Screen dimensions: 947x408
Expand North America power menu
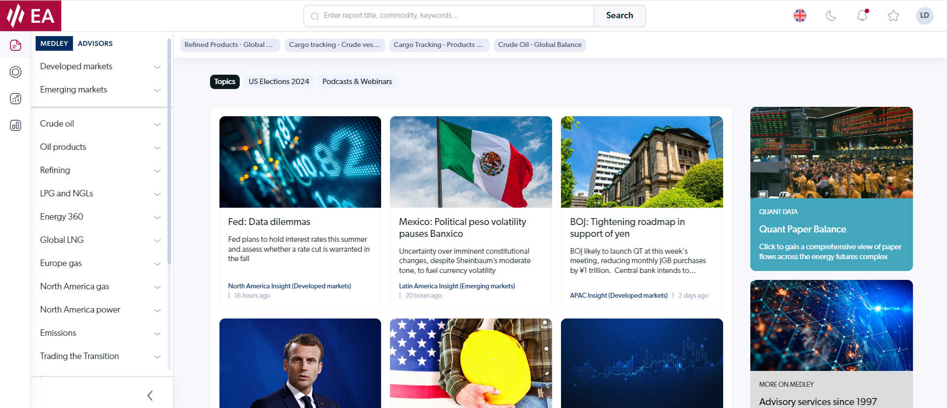point(100,310)
